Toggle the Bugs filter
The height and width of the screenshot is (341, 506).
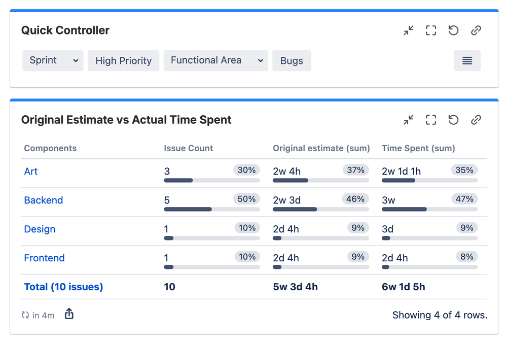pyautogui.click(x=292, y=60)
